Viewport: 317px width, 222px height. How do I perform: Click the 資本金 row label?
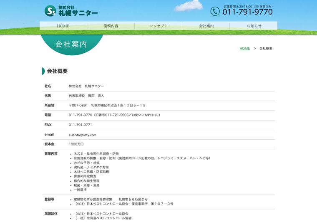tap(49, 144)
